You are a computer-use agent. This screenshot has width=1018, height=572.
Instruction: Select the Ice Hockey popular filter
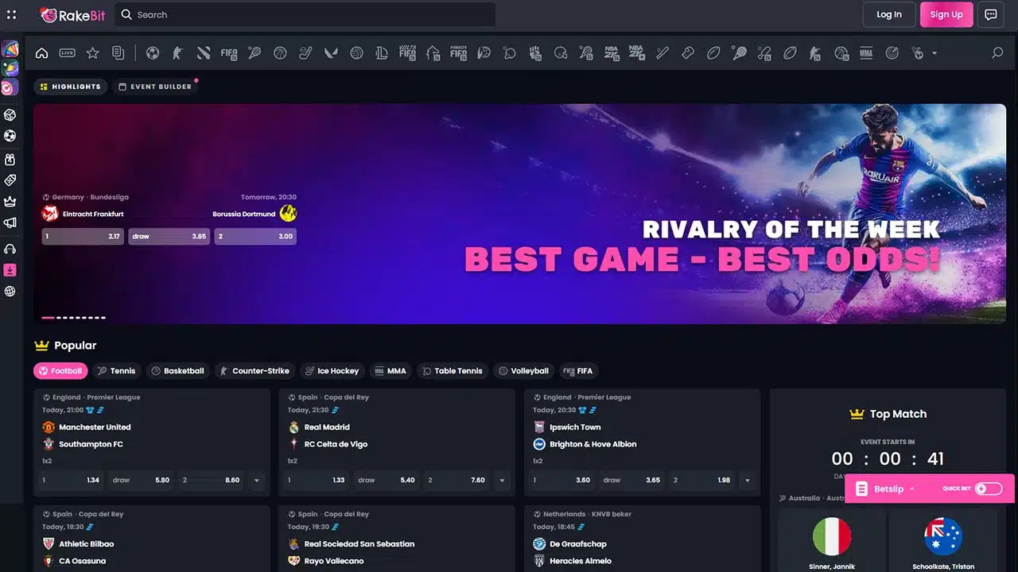point(332,371)
